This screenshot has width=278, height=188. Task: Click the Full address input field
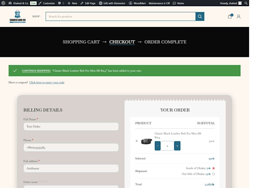coord(71,168)
